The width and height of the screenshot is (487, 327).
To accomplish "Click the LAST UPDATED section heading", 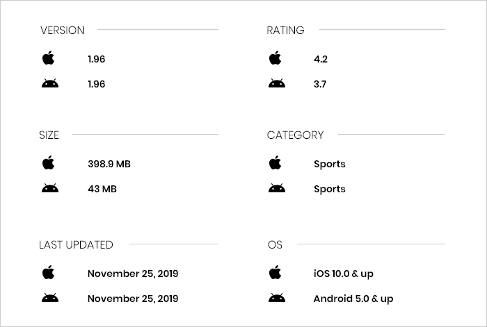I will pos(76,244).
